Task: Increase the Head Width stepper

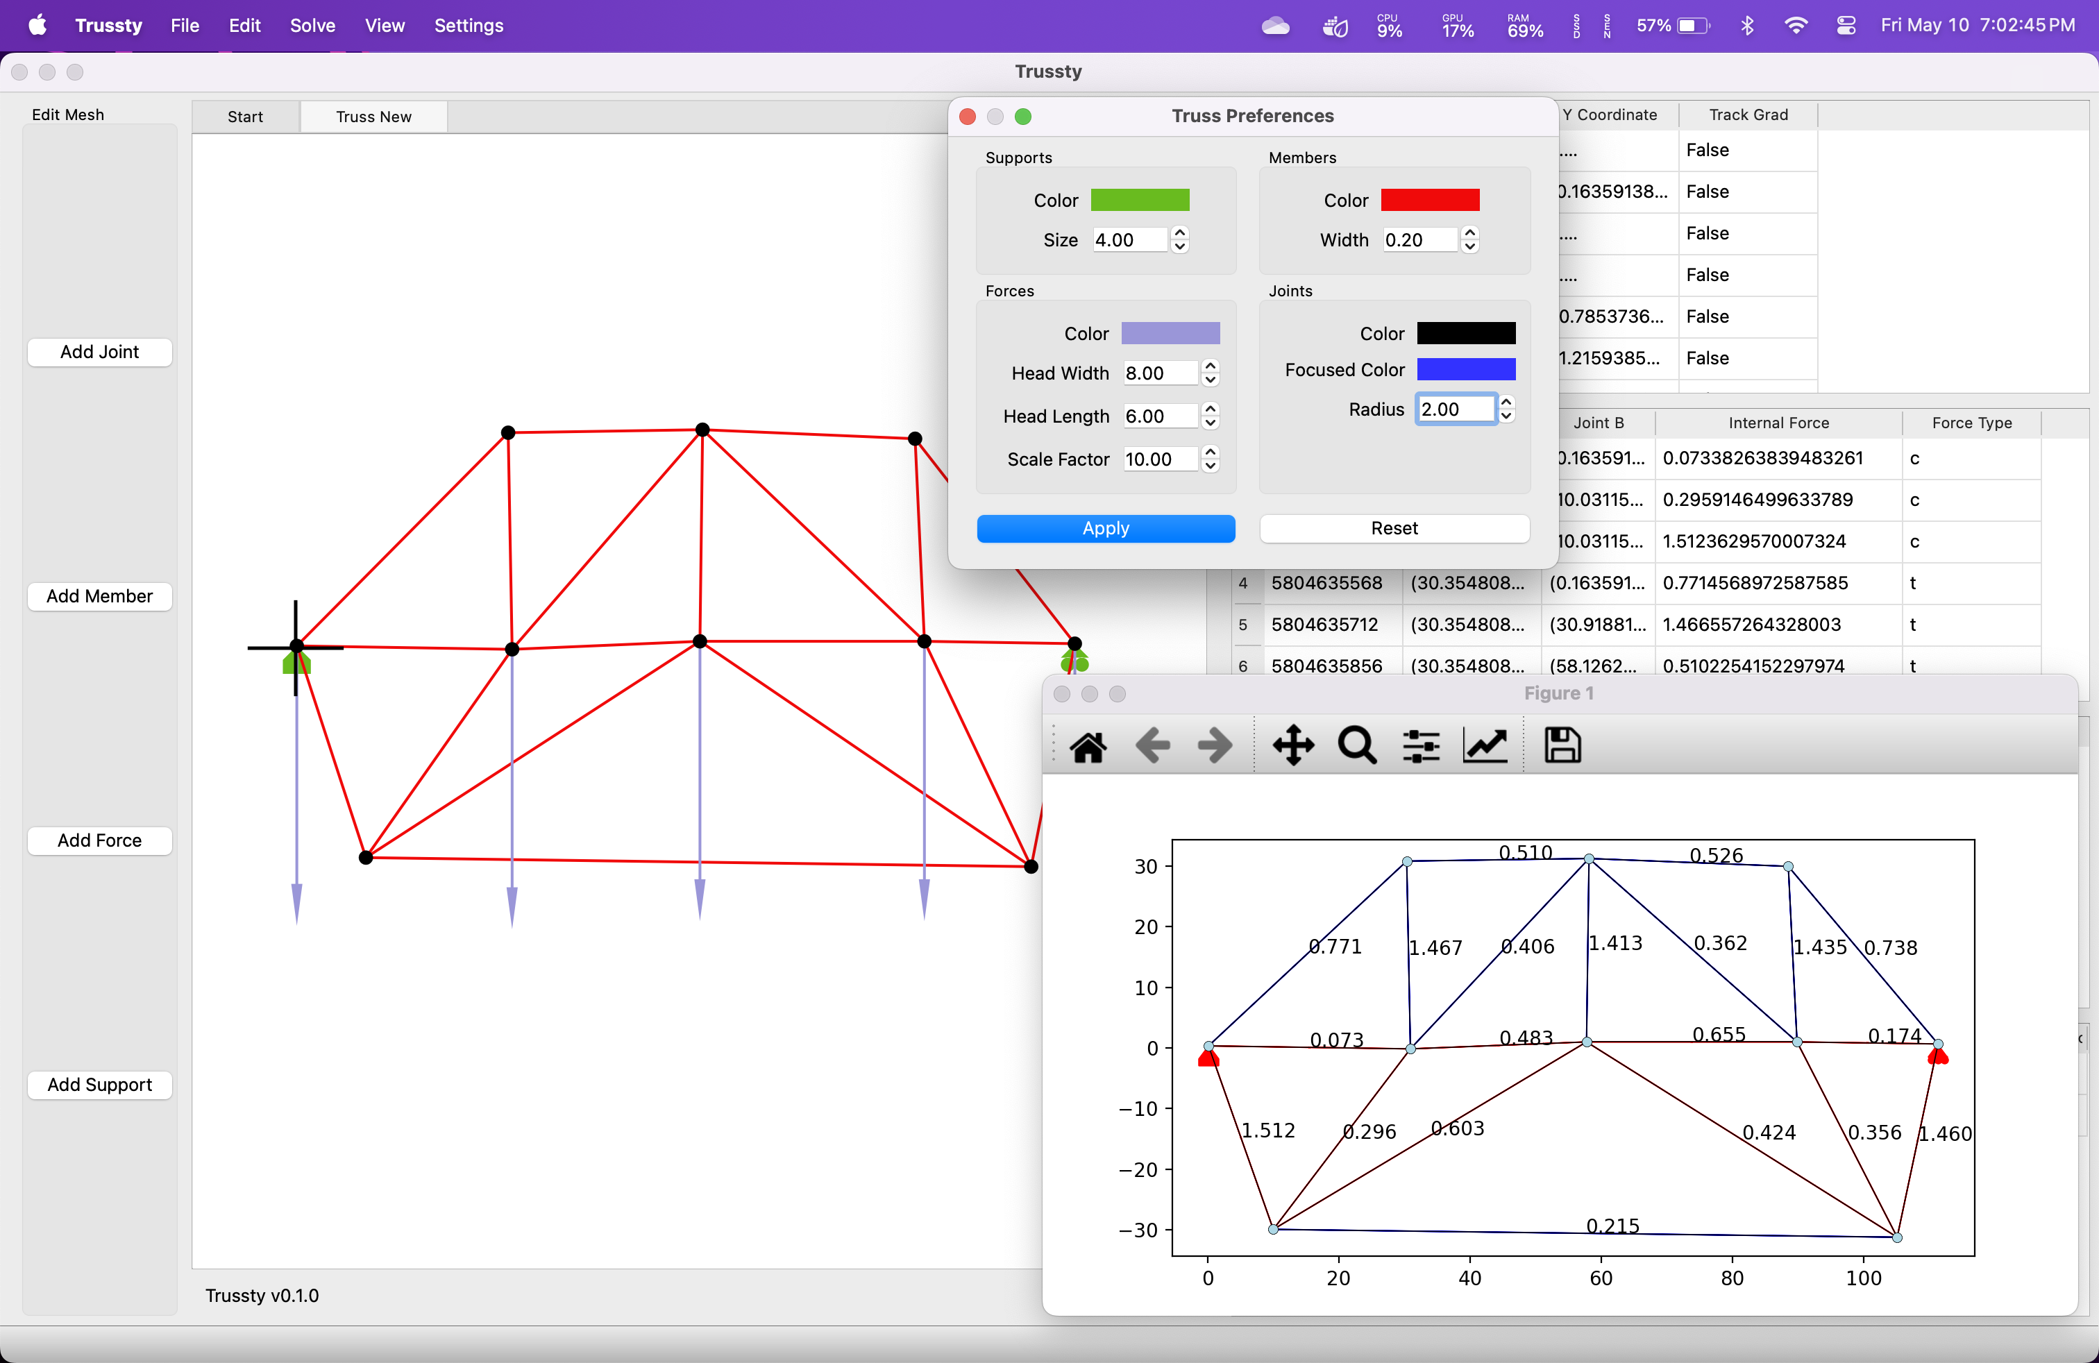Action: tap(1211, 366)
